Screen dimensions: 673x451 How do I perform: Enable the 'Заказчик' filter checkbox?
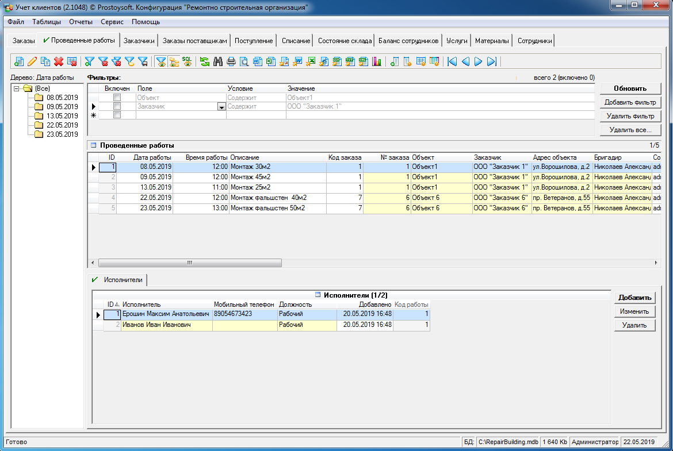[x=117, y=106]
